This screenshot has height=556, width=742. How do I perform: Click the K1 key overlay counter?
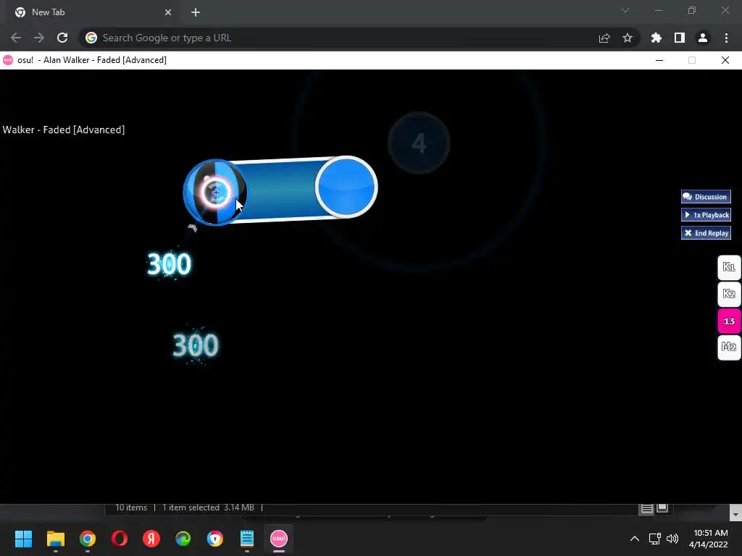[729, 267]
